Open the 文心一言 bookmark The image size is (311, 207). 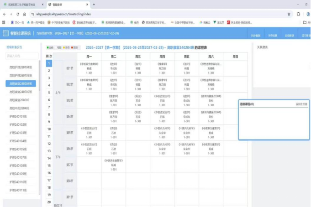point(17,23)
